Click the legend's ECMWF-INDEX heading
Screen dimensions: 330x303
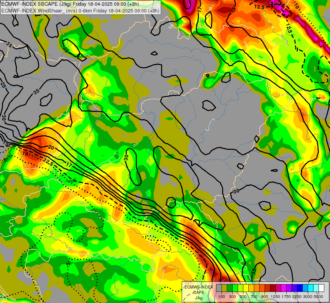coord(199,287)
